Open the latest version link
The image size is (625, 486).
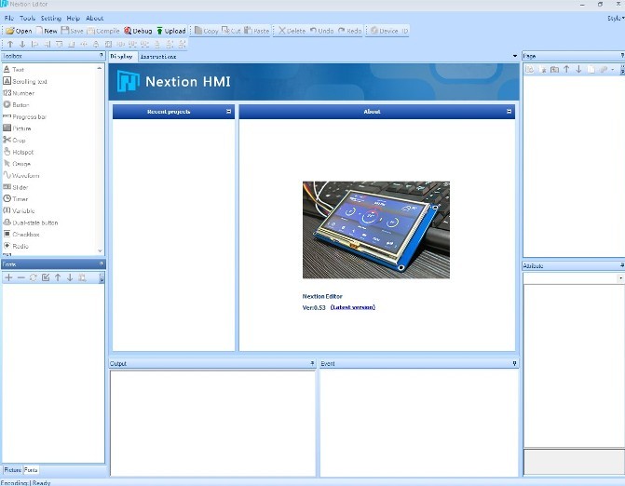point(353,307)
